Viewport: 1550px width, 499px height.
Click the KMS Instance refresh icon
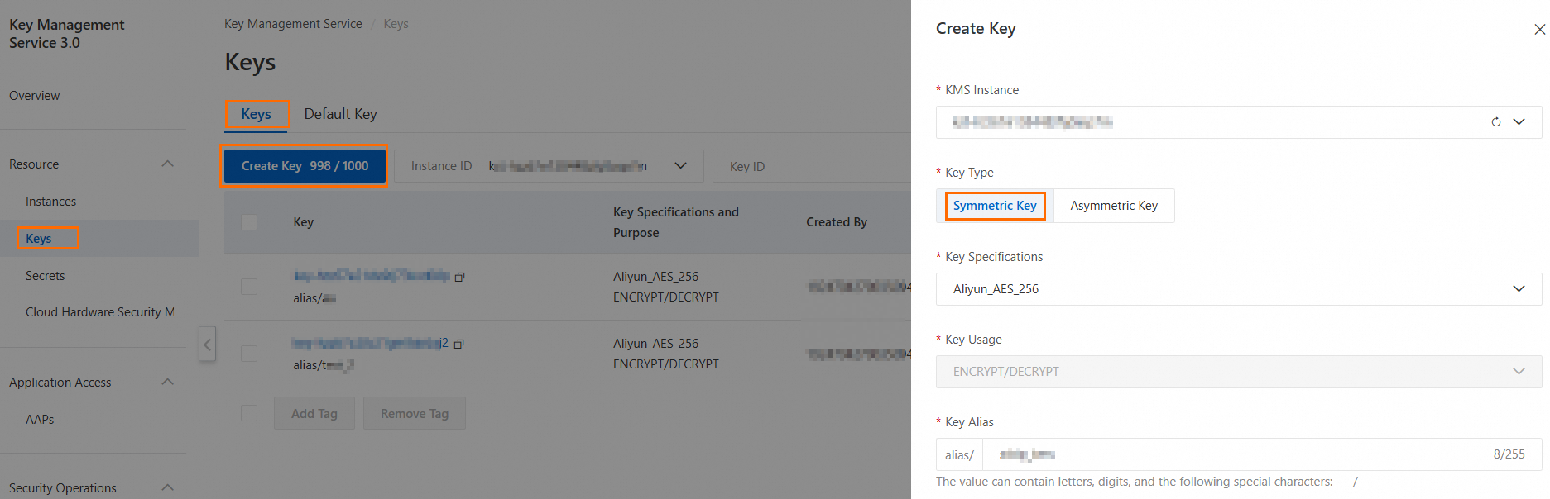coord(1495,122)
